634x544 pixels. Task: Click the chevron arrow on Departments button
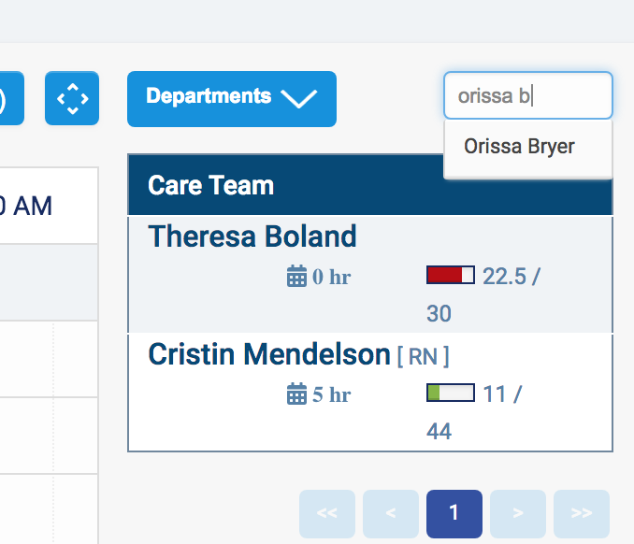click(x=299, y=98)
